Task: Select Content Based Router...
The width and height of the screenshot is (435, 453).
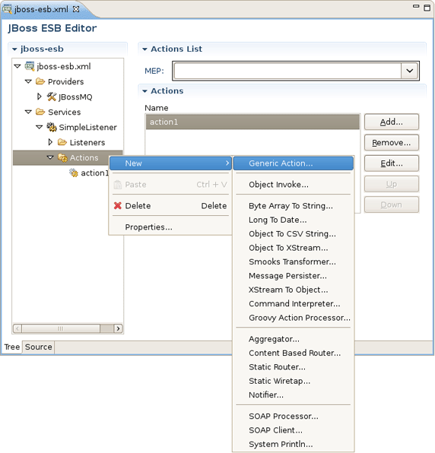Action: coord(293,353)
